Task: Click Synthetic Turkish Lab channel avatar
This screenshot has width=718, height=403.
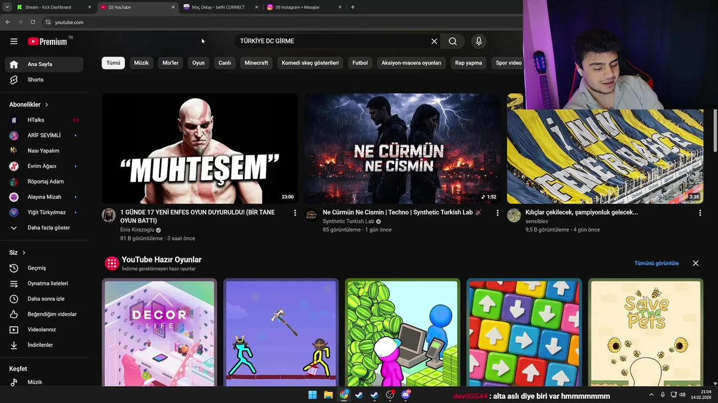Action: coord(311,215)
